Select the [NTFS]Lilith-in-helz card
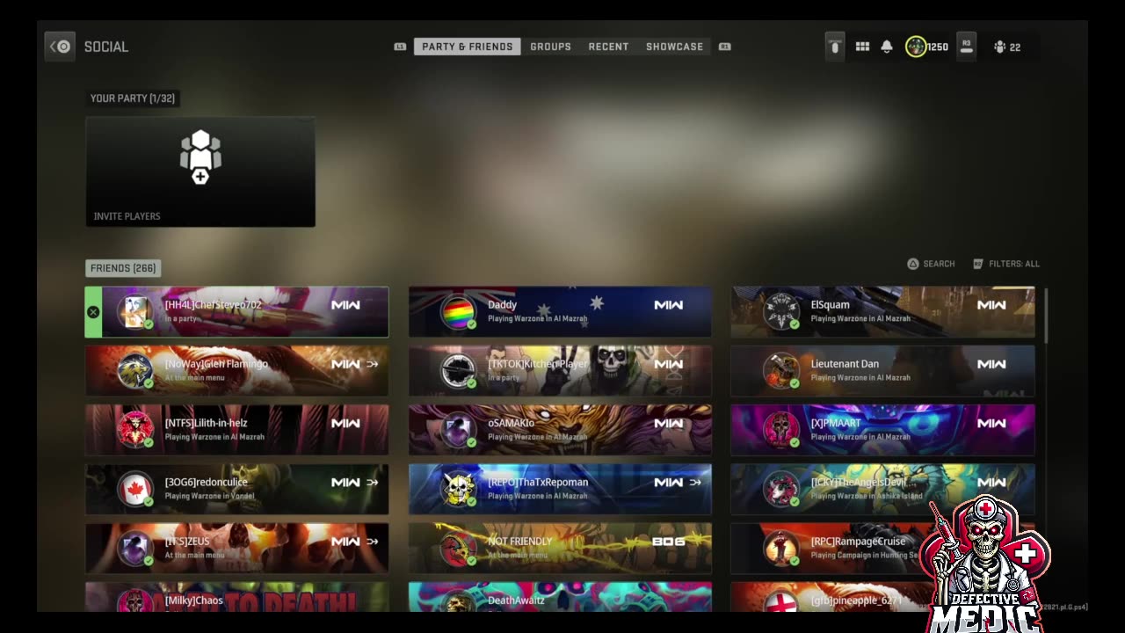The image size is (1125, 633). tap(236, 430)
